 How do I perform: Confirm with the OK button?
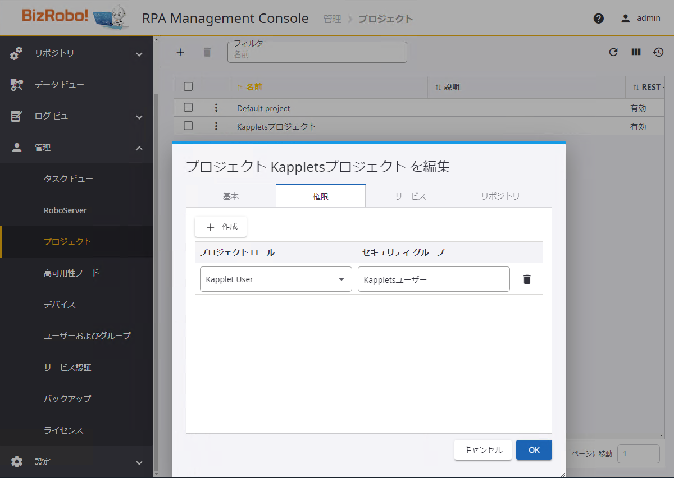pos(534,450)
